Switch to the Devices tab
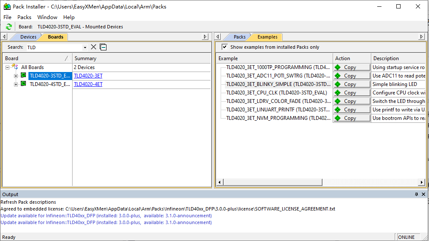This screenshot has height=241, width=429. [x=28, y=37]
